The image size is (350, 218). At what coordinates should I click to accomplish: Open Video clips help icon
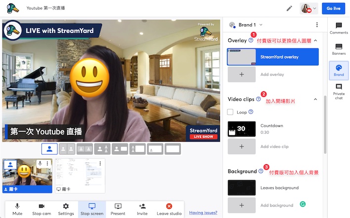[258, 99]
